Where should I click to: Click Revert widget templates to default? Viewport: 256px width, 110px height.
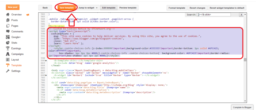point(227,8)
